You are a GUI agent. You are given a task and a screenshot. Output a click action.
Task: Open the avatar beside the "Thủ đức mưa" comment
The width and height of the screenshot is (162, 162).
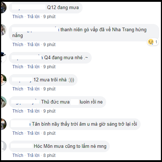[4, 102]
